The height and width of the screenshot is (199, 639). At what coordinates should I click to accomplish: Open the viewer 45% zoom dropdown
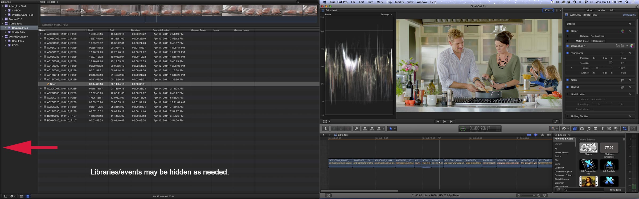point(548,10)
